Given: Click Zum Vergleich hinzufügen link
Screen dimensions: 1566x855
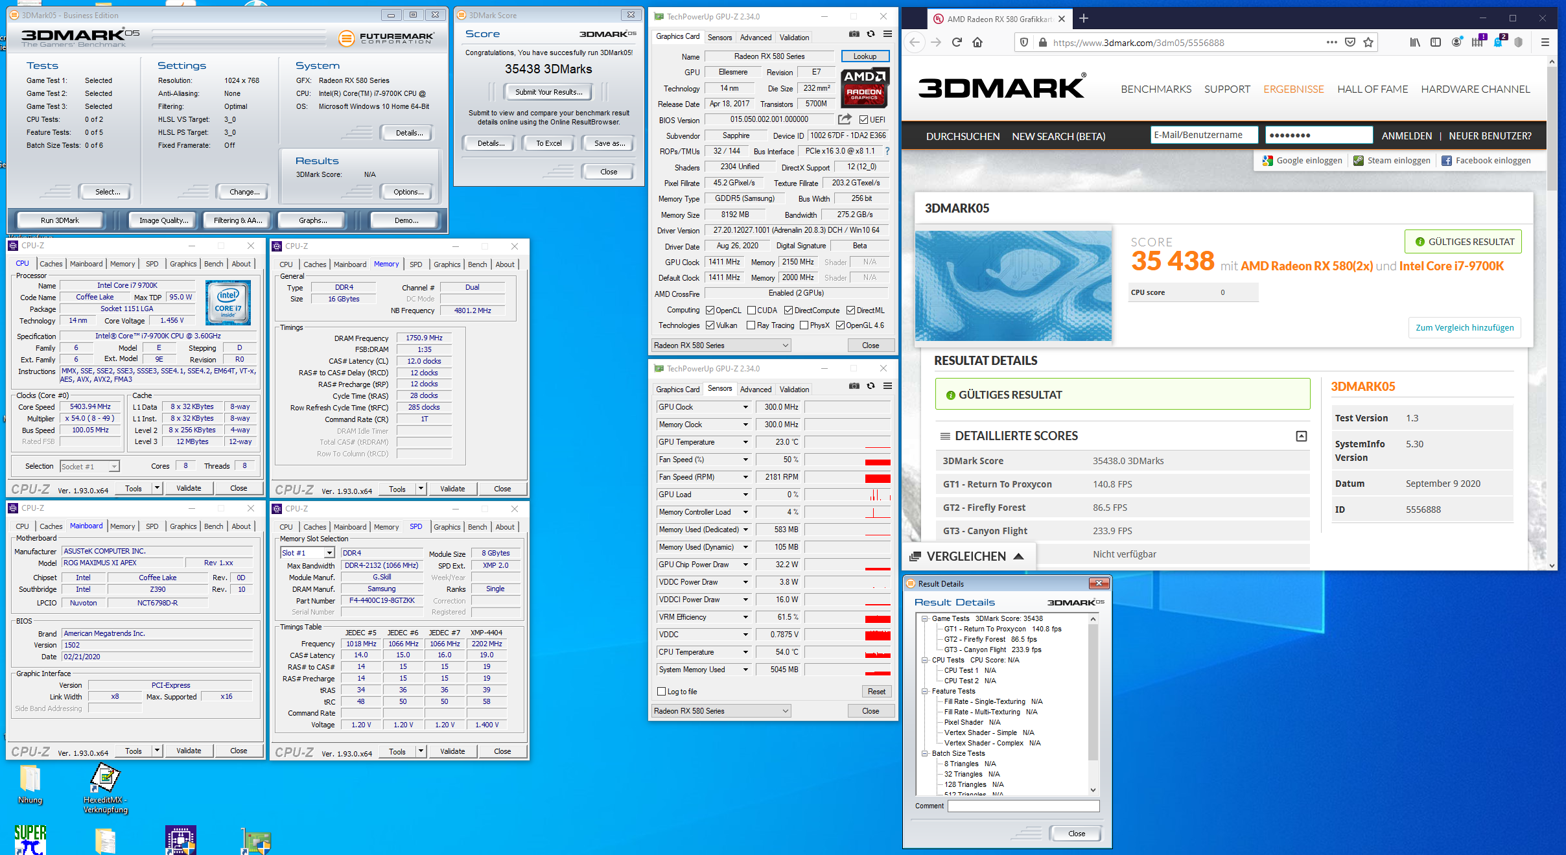Looking at the screenshot, I should (1464, 327).
